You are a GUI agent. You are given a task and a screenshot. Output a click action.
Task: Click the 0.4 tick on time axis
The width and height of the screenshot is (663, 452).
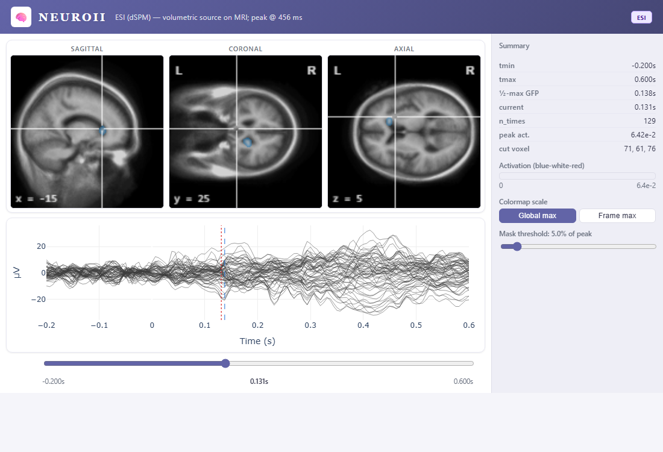point(363,325)
